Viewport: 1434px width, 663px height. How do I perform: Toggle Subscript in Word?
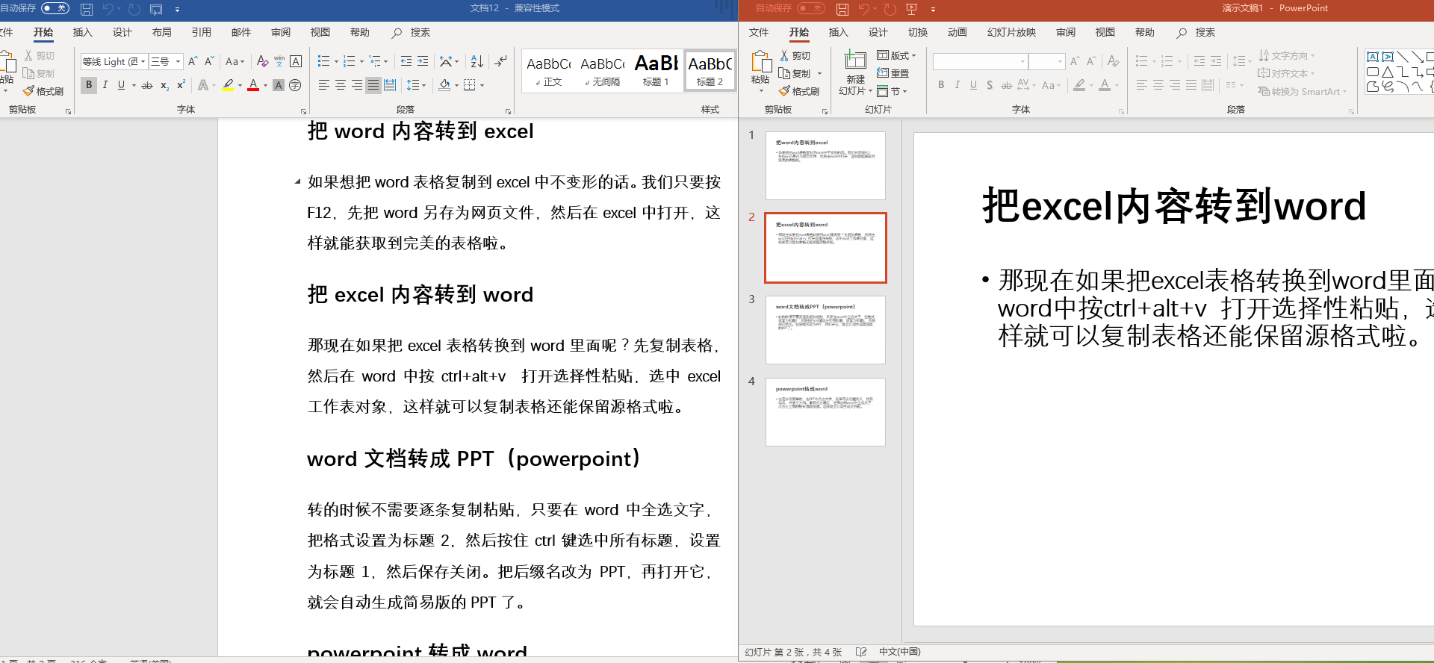(x=164, y=85)
